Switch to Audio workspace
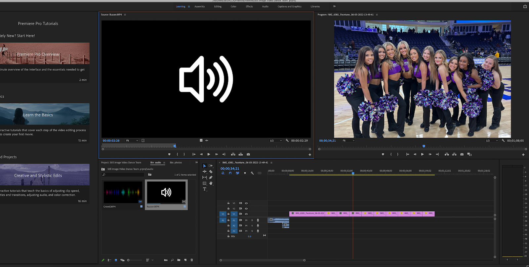Image resolution: width=529 pixels, height=267 pixels. pos(265,7)
